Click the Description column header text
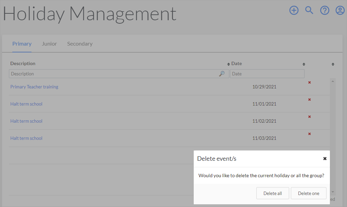Viewport: 347px width, 207px height. pyautogui.click(x=23, y=64)
